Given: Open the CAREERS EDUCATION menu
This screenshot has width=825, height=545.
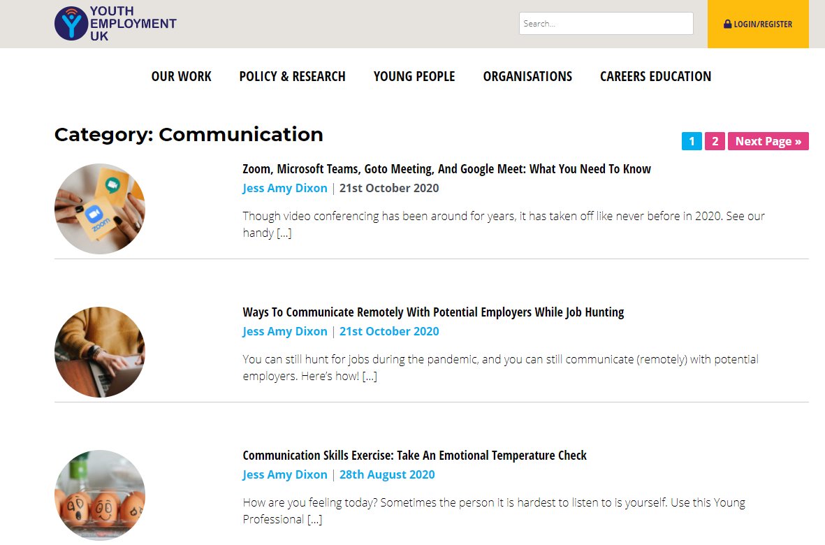Looking at the screenshot, I should [x=655, y=76].
